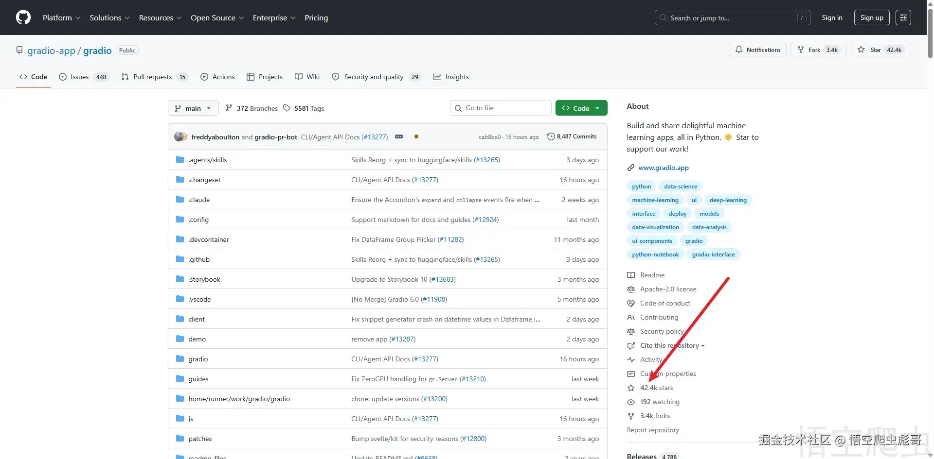This screenshot has height=459, width=934.
Task: Go to the Pricing page
Action: click(316, 17)
